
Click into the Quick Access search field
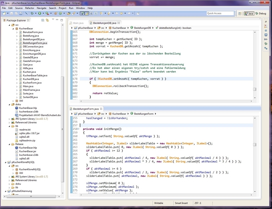point(220,13)
